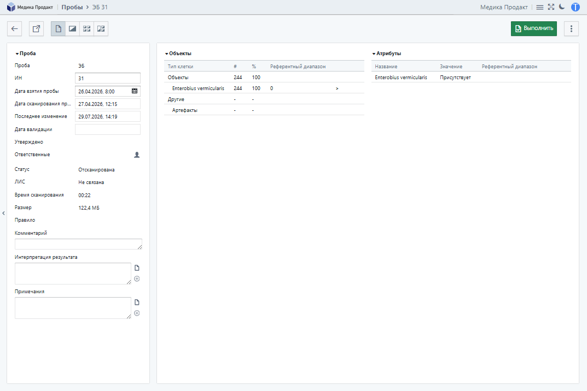
Task: Select the Артефакты table row
Action: coord(264,110)
